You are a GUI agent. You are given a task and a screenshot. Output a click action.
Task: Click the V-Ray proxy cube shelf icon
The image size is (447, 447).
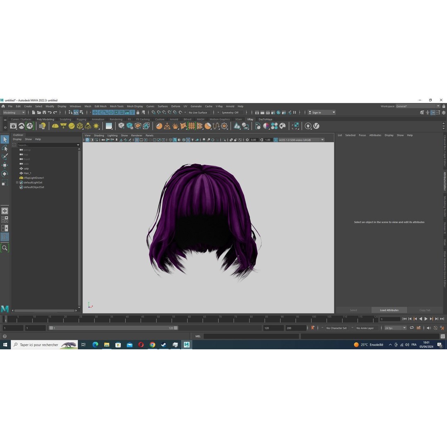(x=121, y=126)
